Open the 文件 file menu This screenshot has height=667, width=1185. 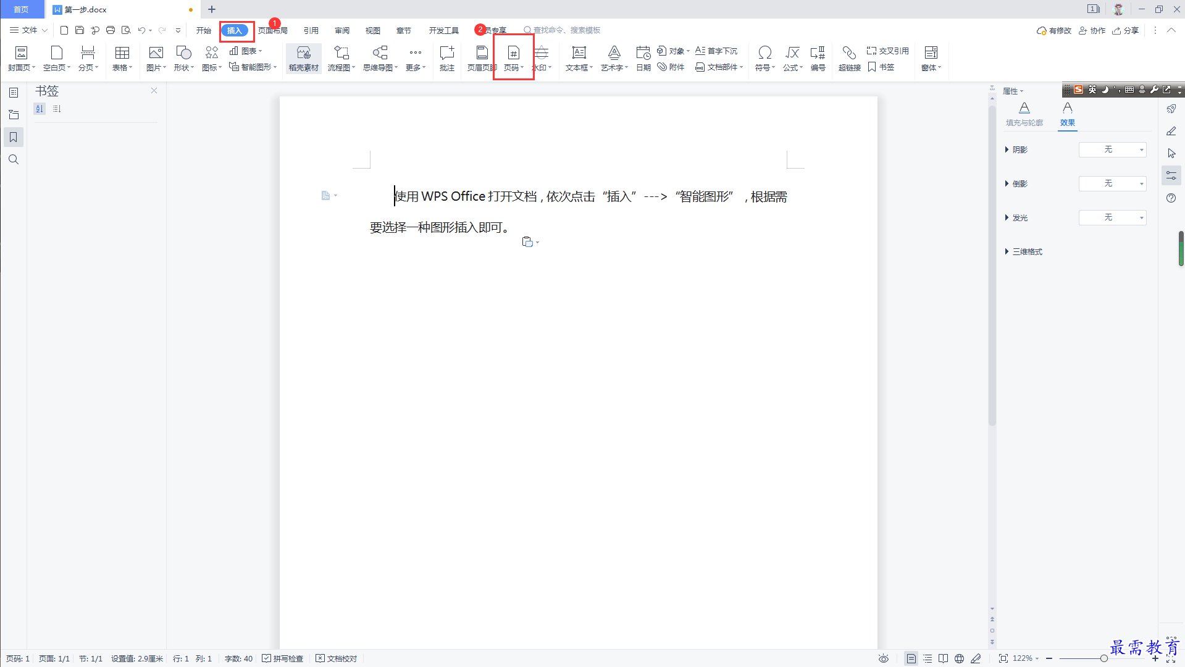28,30
